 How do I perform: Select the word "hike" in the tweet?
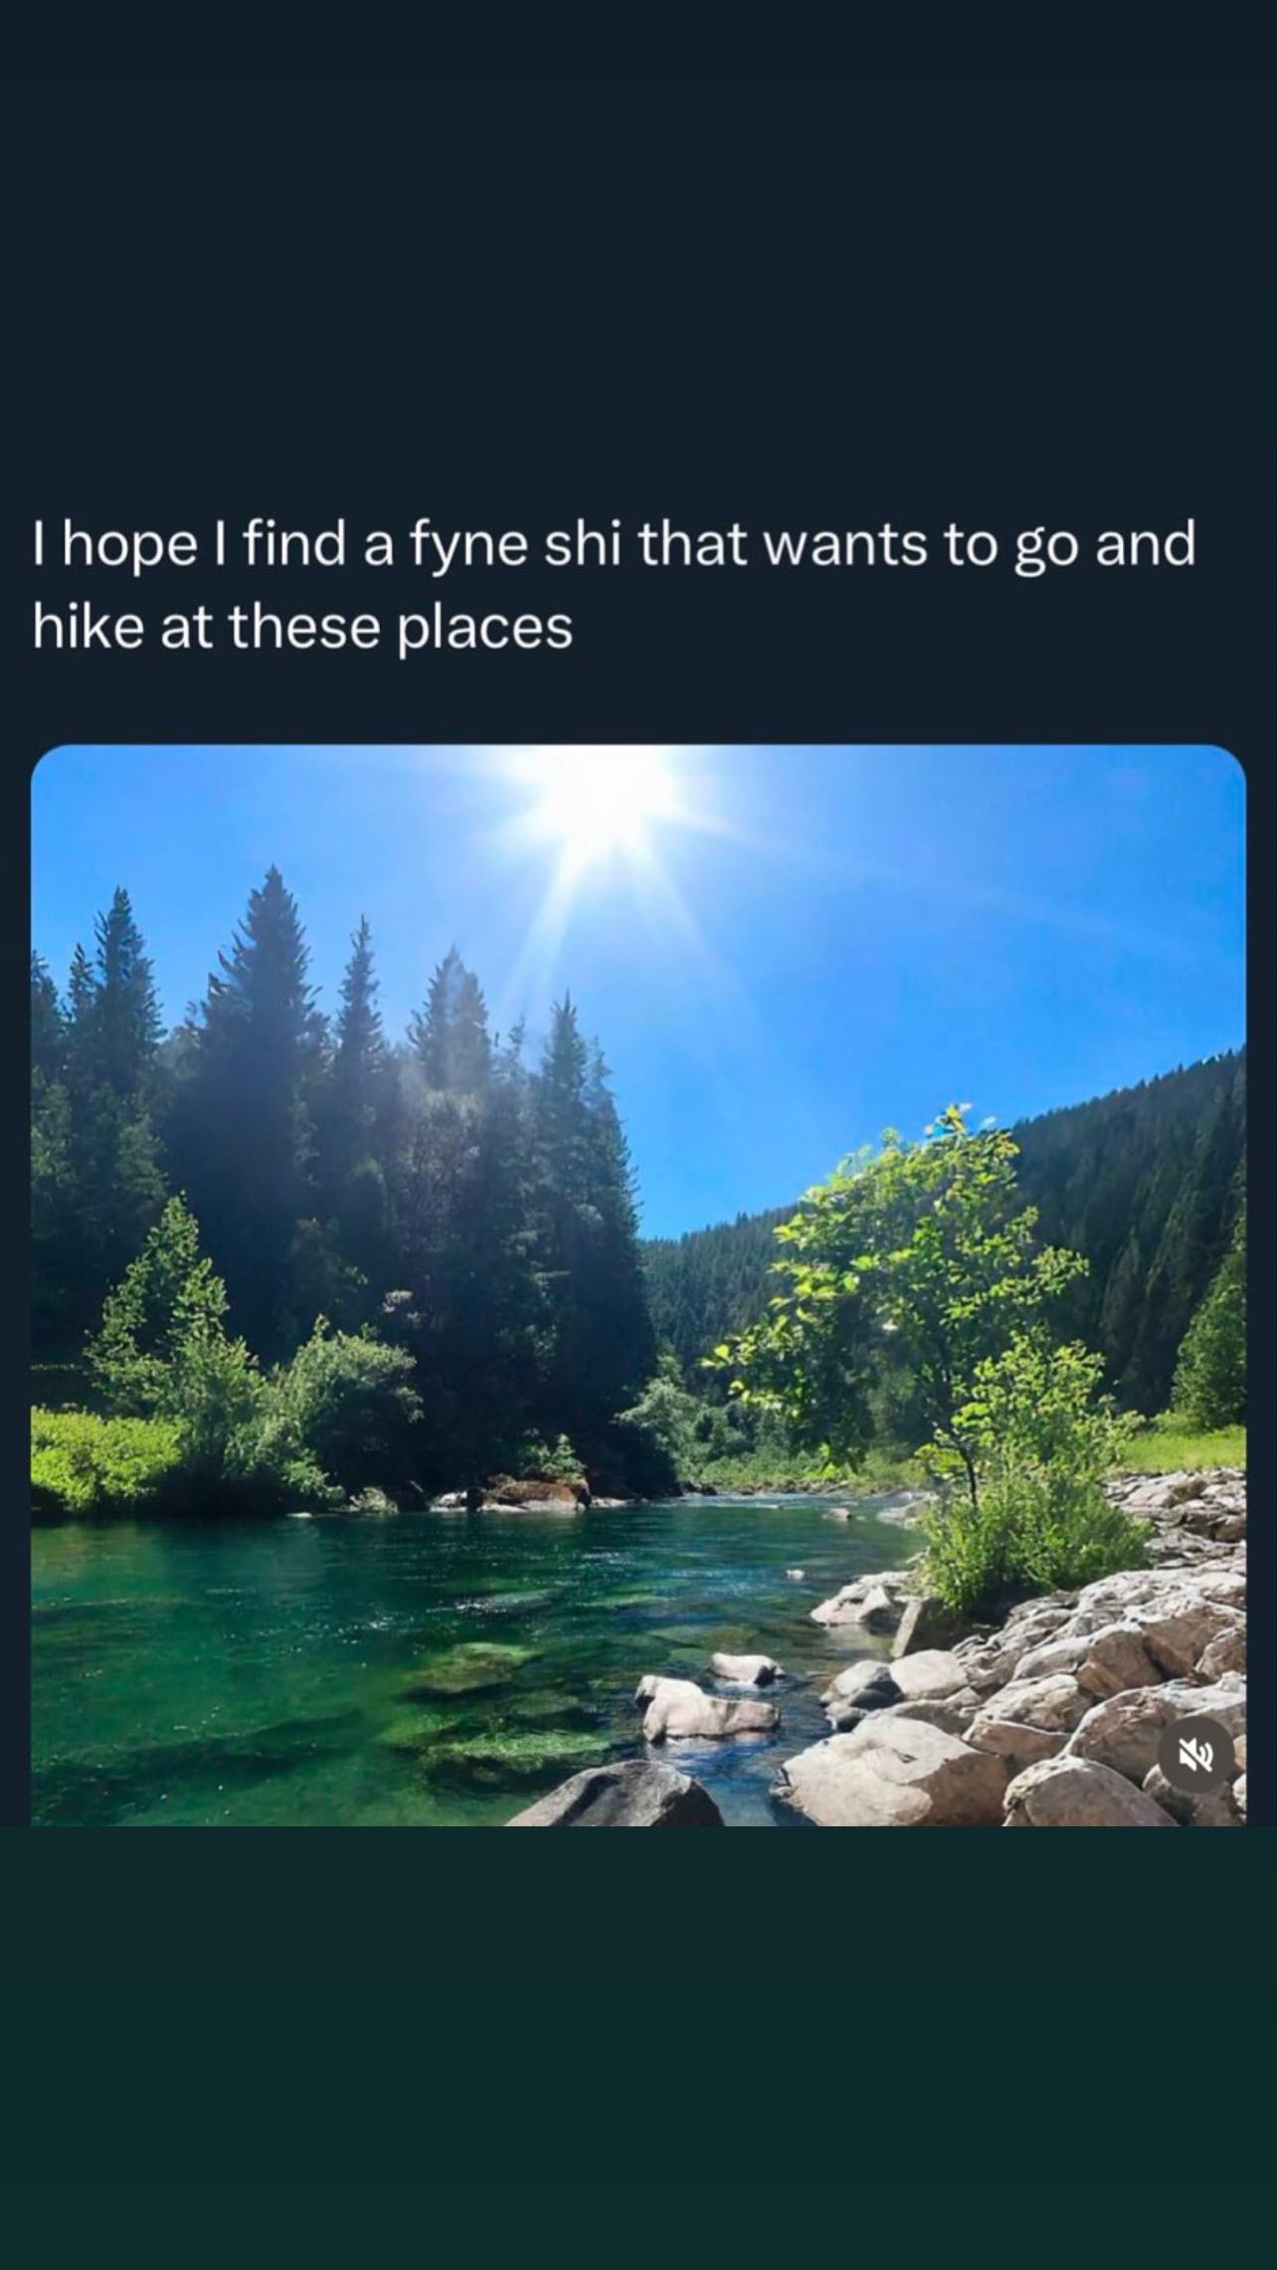click(x=88, y=628)
